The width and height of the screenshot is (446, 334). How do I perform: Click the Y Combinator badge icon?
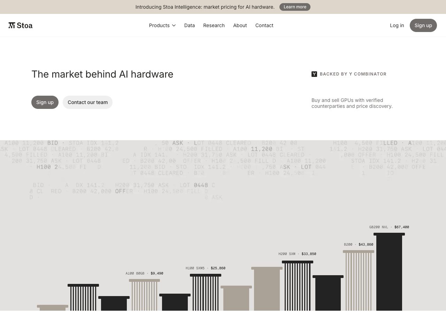[314, 74]
